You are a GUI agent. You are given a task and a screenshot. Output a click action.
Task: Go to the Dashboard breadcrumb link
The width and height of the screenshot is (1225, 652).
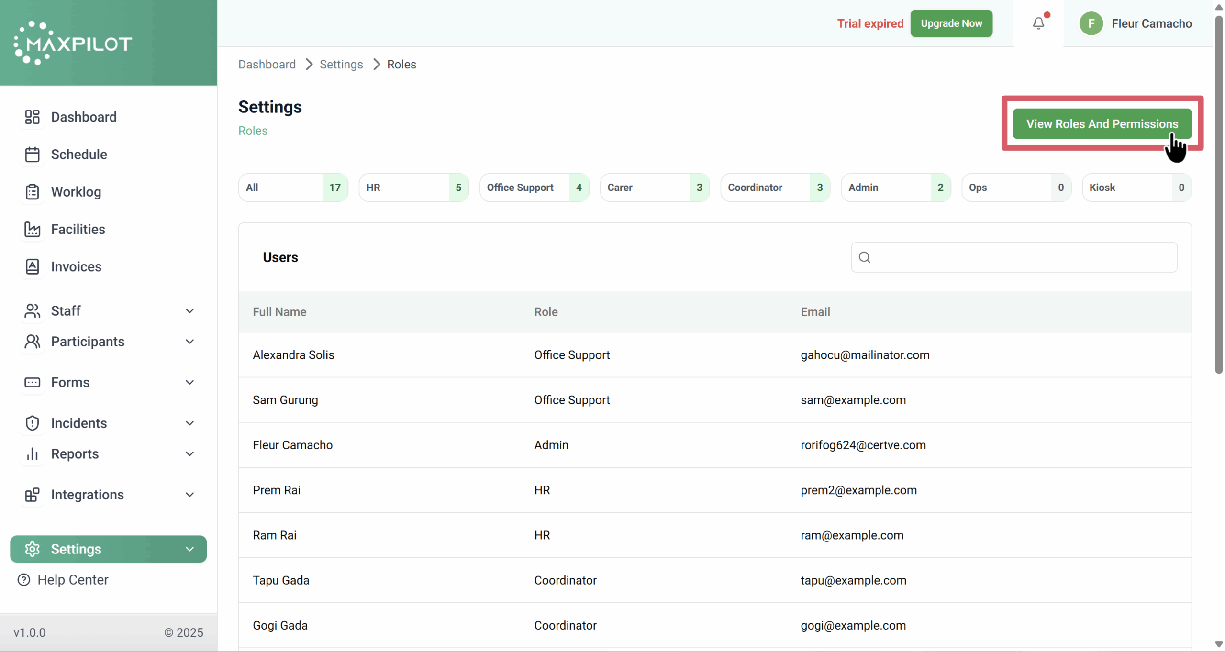[x=267, y=65]
